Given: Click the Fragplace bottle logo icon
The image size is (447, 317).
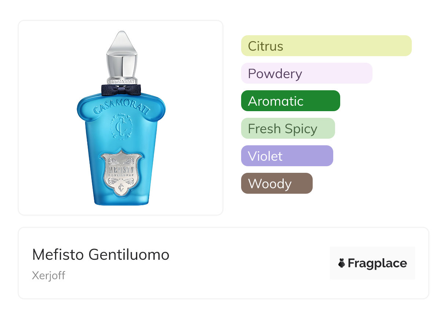Looking at the screenshot, I should point(342,263).
